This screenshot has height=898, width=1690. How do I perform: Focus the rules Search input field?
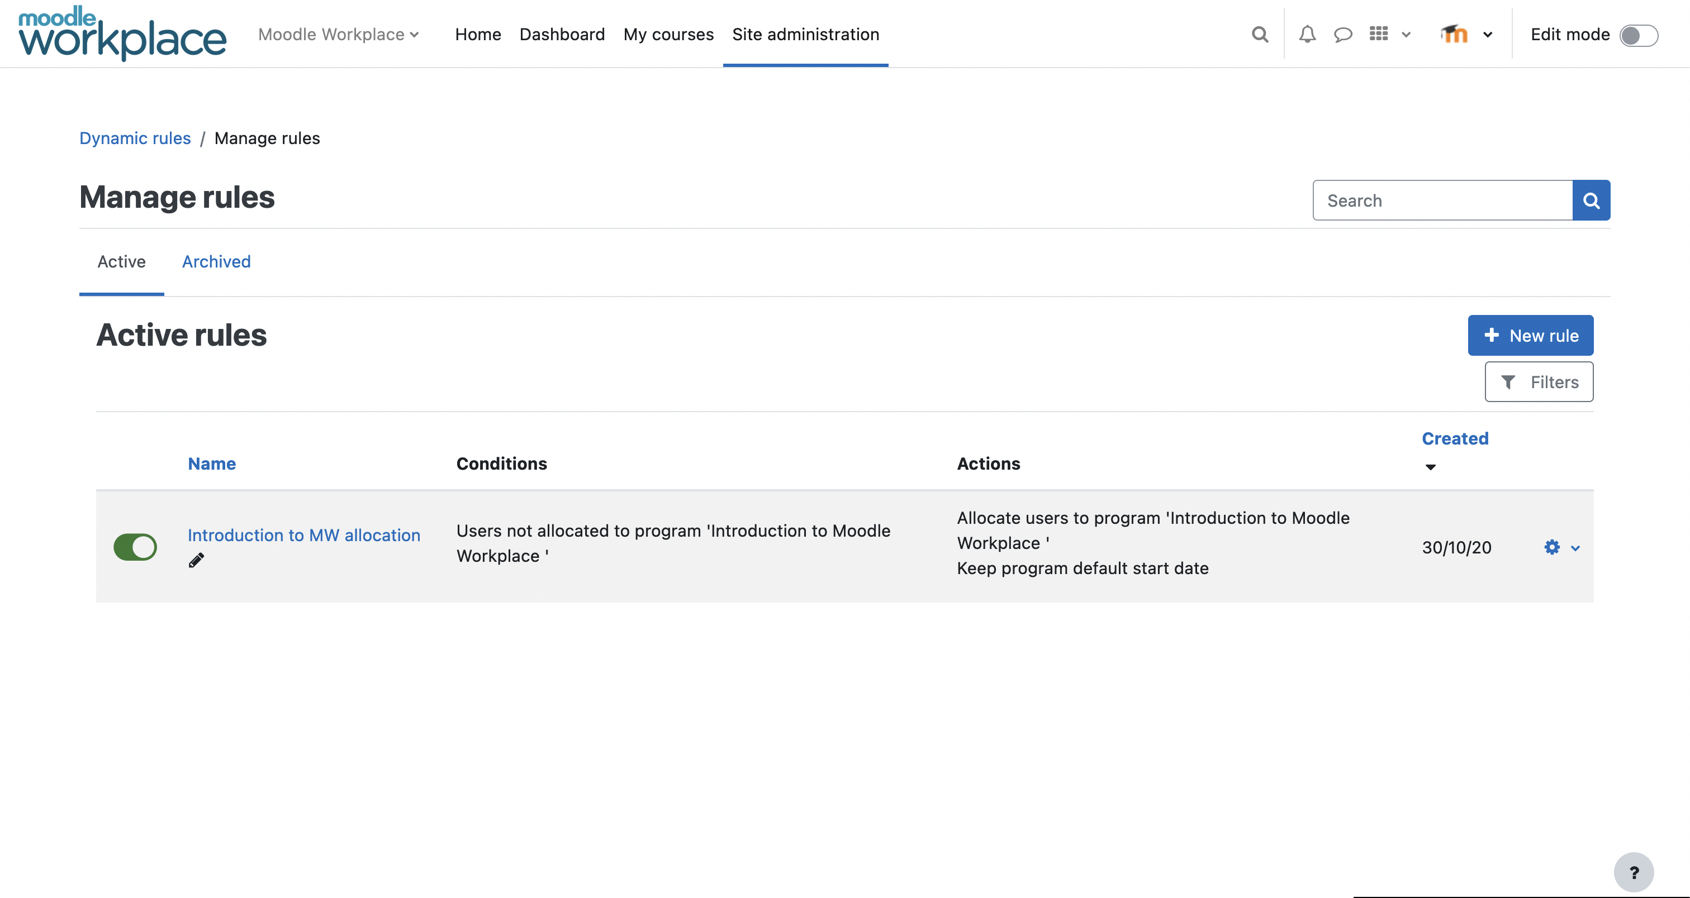coord(1442,200)
